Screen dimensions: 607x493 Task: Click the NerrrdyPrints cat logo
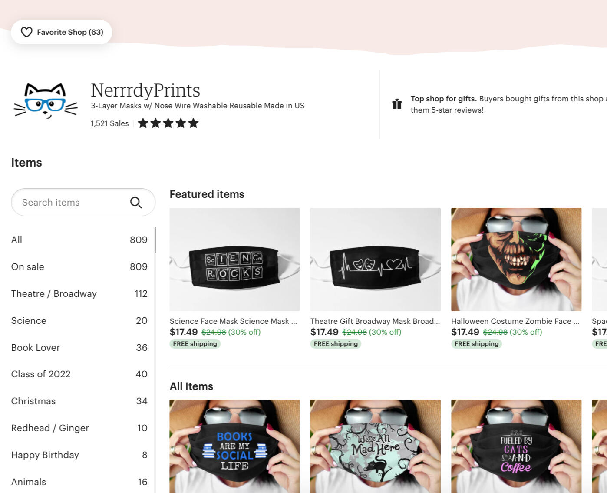click(x=46, y=101)
